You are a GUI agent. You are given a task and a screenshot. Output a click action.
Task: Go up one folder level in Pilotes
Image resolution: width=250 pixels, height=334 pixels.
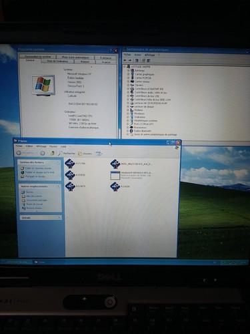53,153
